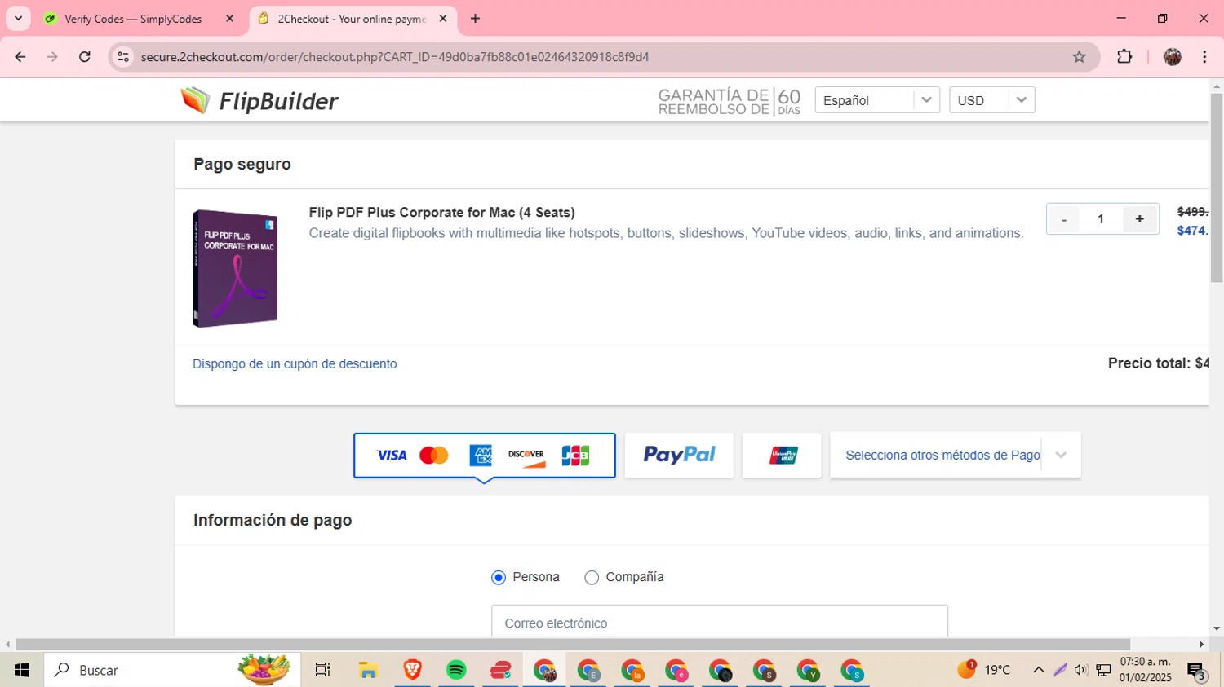Click the horizontal page scrollbar thumb
1224x687 pixels.
(x=573, y=645)
